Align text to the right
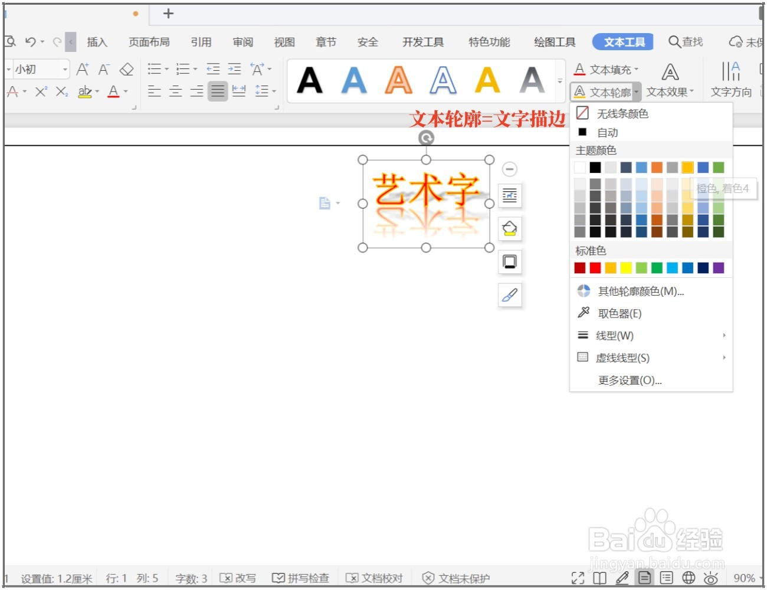This screenshot has width=767, height=590. click(x=196, y=91)
